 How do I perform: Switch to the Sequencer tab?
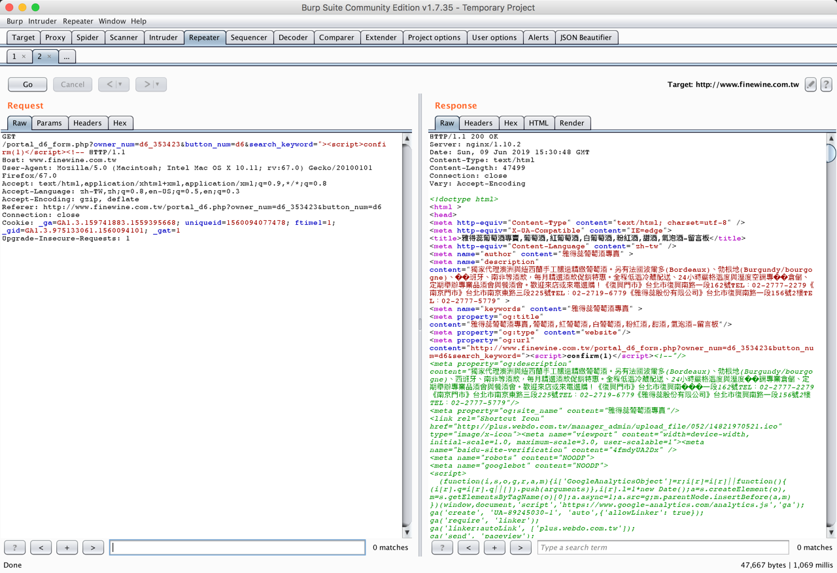[x=249, y=37]
